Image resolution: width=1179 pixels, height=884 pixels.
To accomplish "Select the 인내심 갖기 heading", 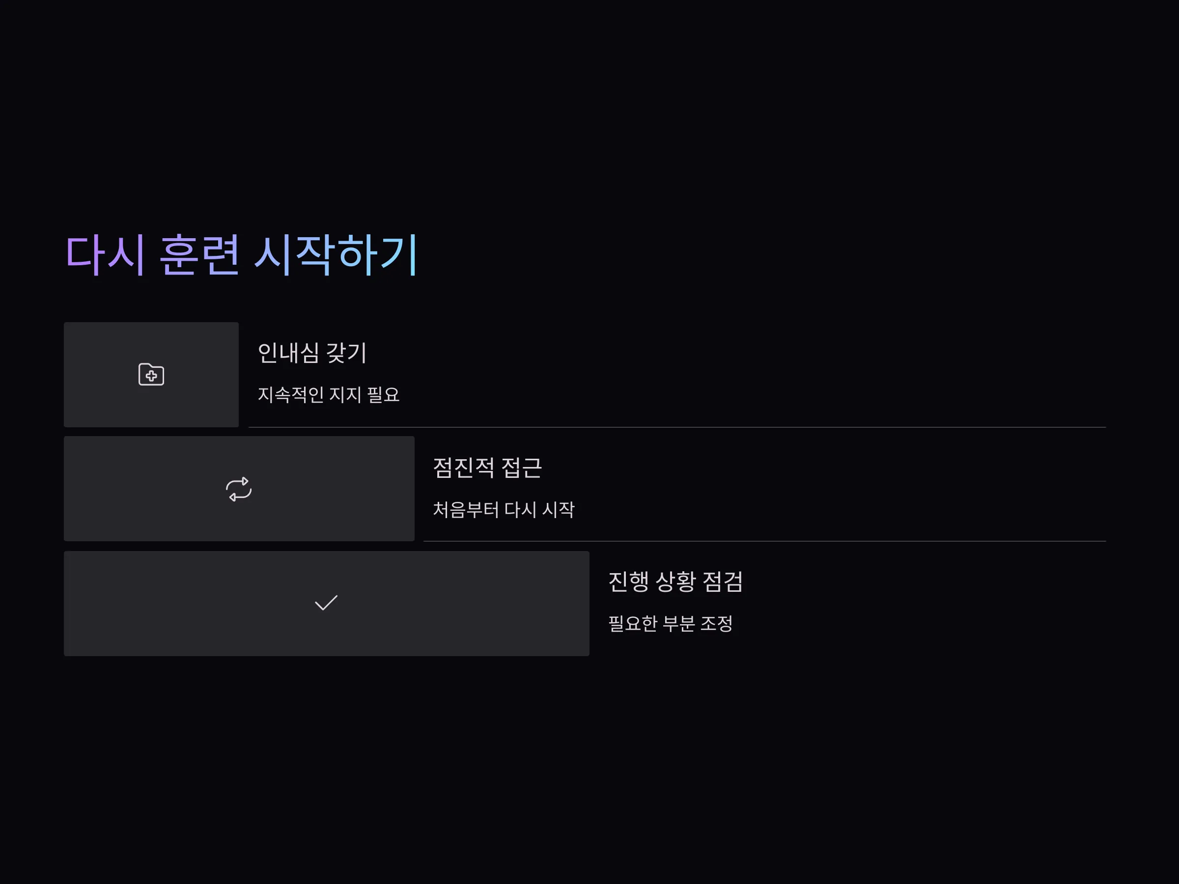I will (x=312, y=353).
